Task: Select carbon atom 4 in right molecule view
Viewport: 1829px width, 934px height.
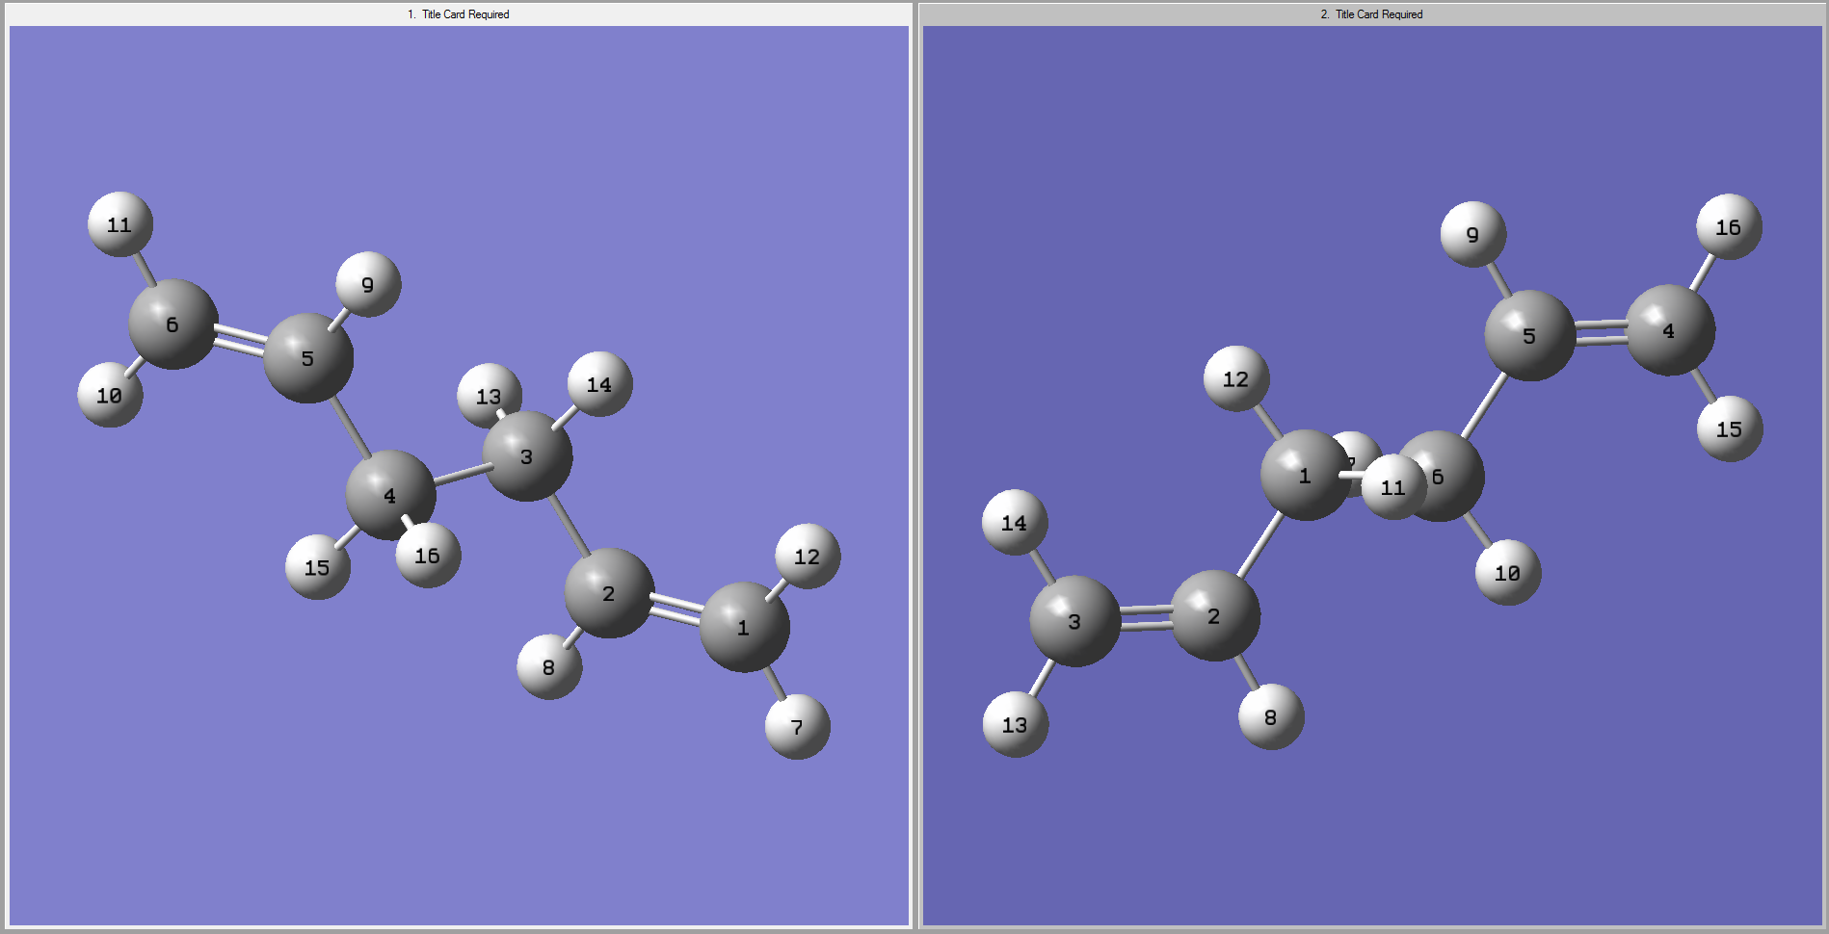Action: [1670, 330]
